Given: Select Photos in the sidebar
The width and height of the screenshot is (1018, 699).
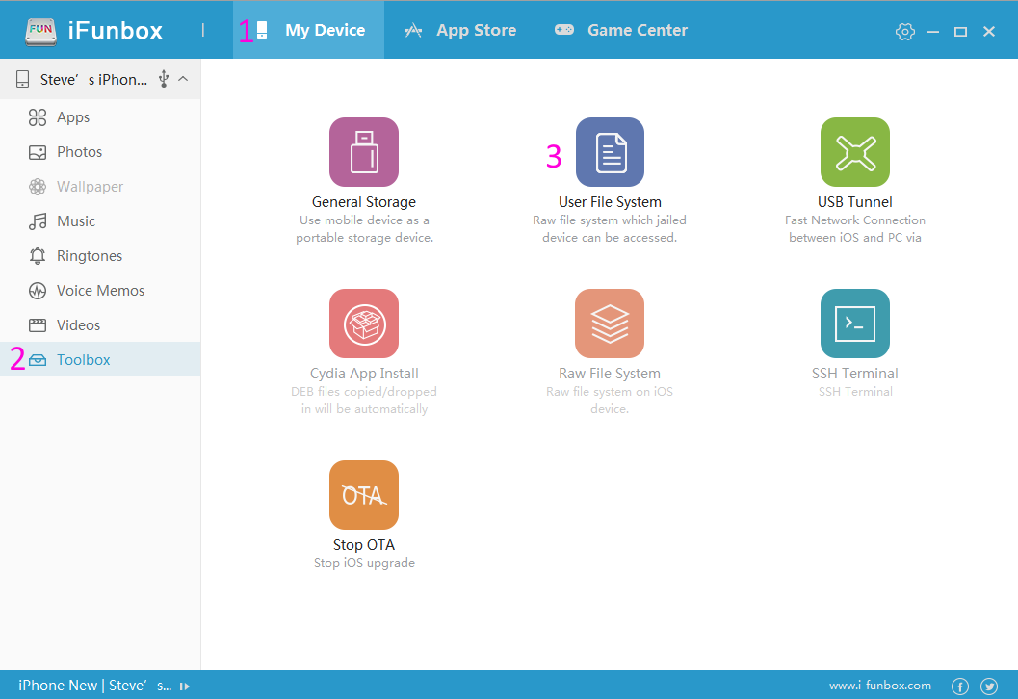Looking at the screenshot, I should (x=100, y=152).
